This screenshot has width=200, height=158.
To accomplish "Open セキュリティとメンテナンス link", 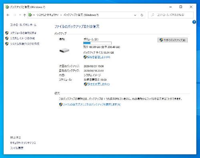I will 23,143.
